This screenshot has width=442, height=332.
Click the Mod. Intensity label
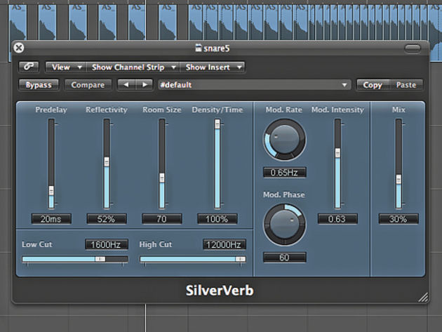point(337,109)
